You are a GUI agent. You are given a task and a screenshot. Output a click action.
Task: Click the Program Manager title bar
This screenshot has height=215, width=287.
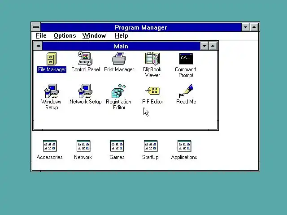coord(141,27)
